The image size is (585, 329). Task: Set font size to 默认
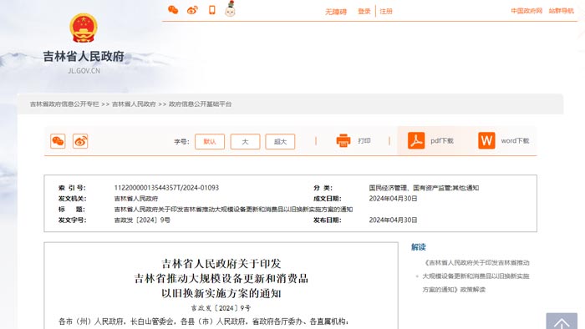click(210, 142)
